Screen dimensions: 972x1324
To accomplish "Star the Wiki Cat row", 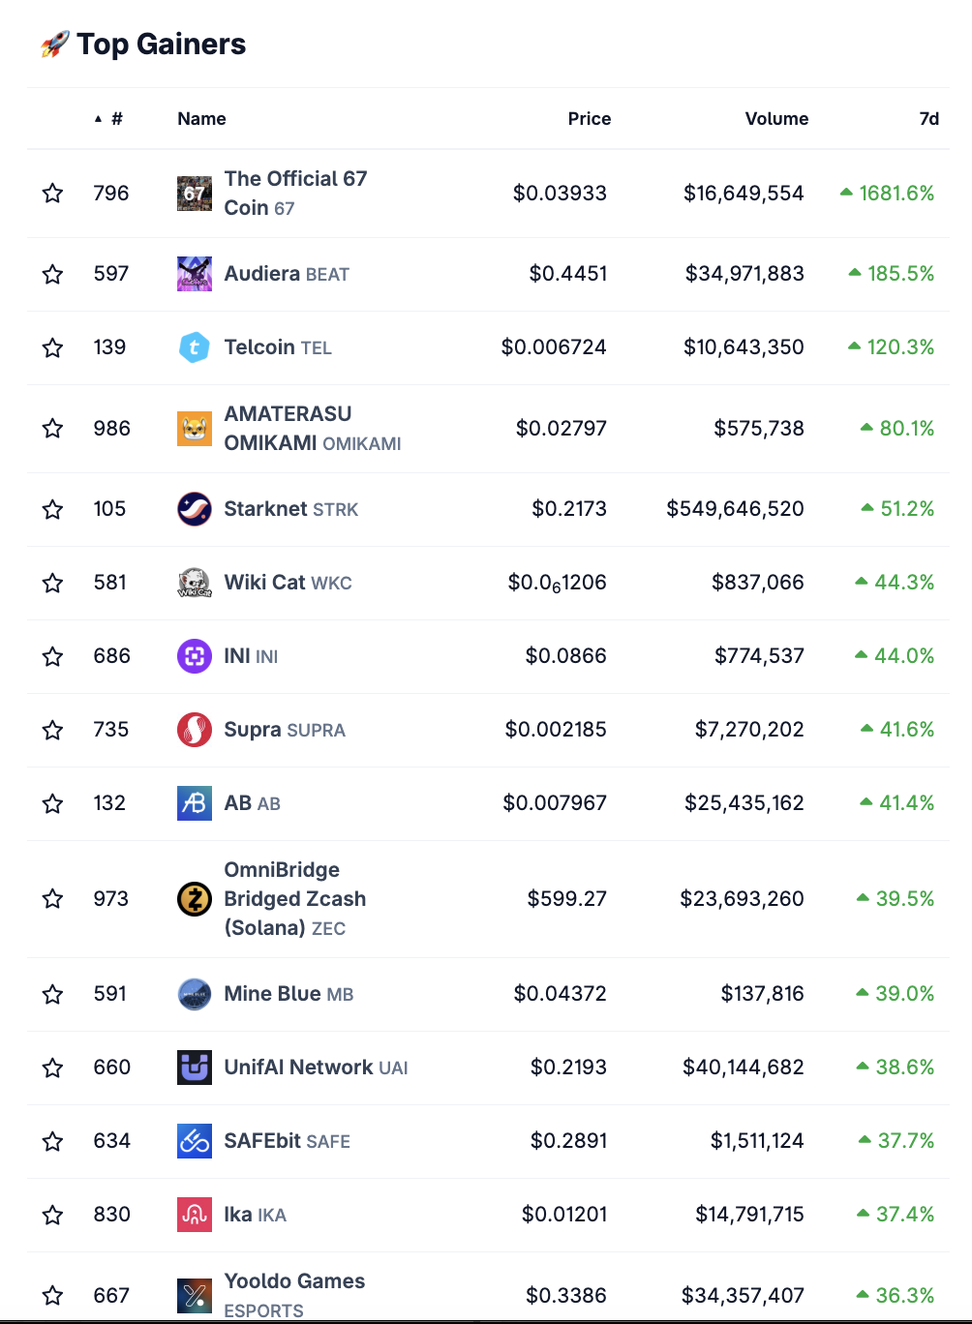I will click(x=52, y=583).
